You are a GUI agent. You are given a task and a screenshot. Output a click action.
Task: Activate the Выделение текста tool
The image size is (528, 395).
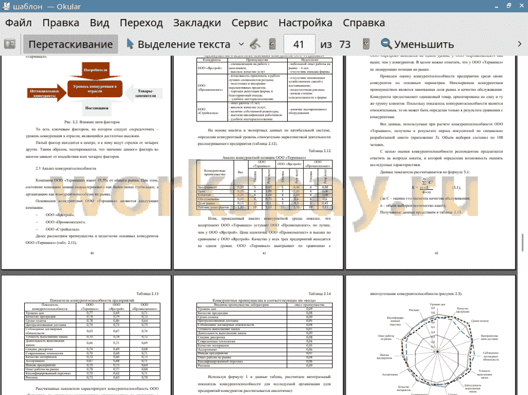coord(178,44)
